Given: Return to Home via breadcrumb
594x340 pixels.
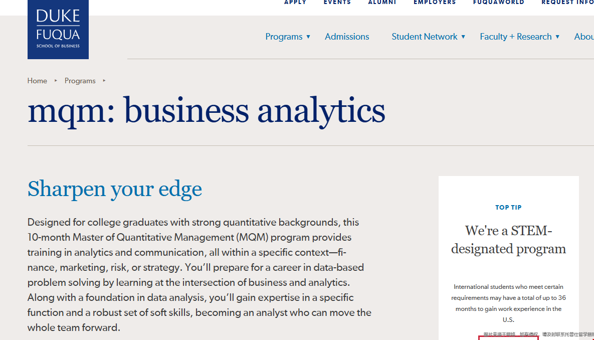Looking at the screenshot, I should tap(37, 81).
